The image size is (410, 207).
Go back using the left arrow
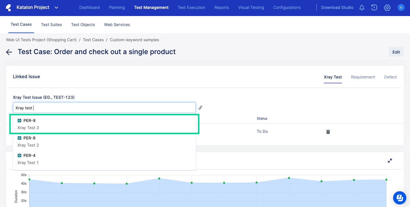(9, 52)
